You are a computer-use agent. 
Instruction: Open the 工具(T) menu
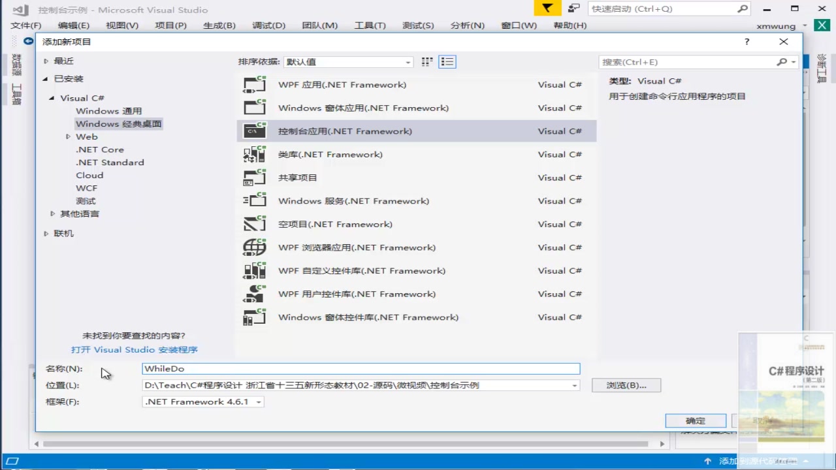370,25
